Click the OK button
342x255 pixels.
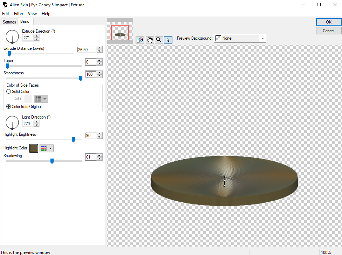[328, 22]
